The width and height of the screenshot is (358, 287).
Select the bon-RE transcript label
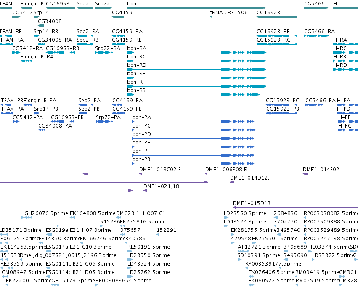tap(137, 74)
